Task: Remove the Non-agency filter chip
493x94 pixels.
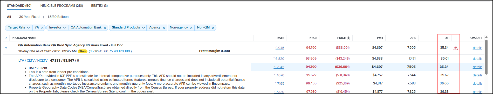Action: [191, 28]
